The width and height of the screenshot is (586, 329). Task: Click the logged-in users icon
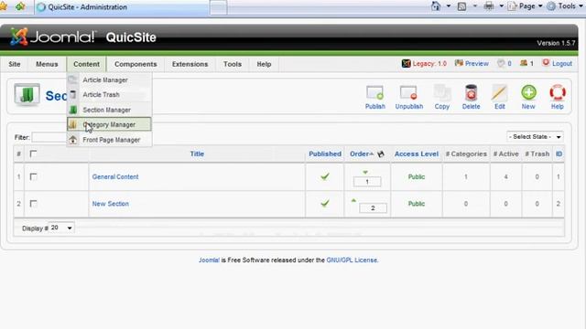tap(524, 63)
